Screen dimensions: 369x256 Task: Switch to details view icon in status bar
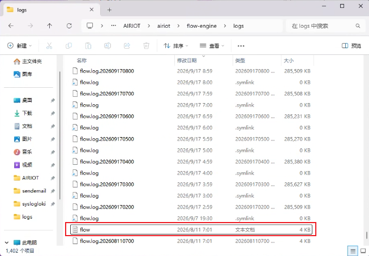pos(353,251)
